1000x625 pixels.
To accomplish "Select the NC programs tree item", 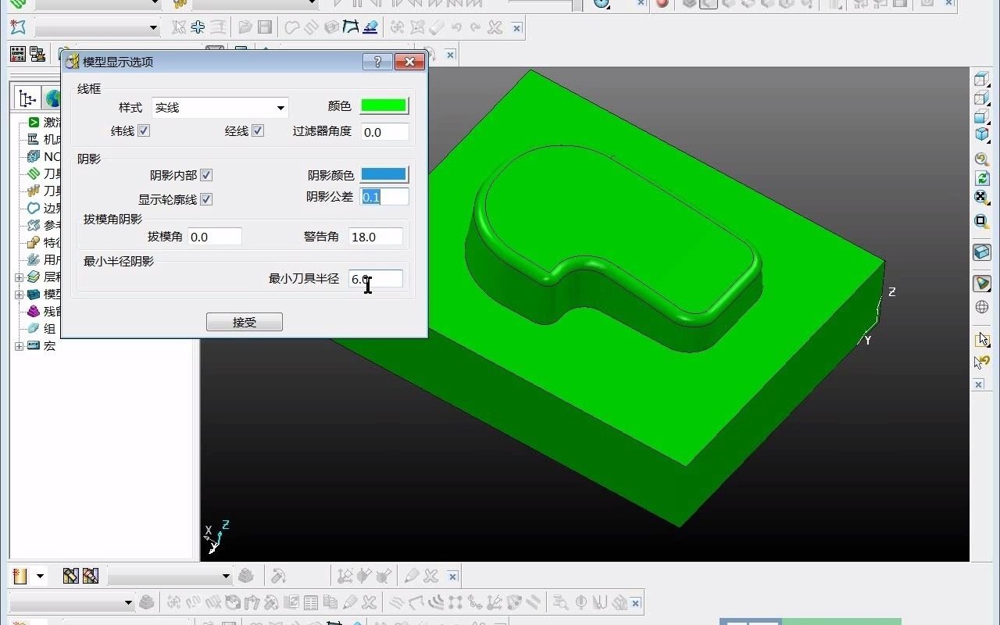I will point(44,156).
